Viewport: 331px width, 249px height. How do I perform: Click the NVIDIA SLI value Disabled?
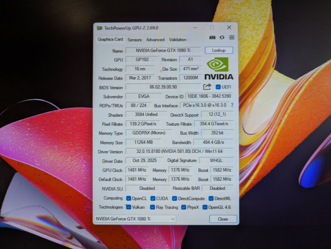(x=147, y=188)
